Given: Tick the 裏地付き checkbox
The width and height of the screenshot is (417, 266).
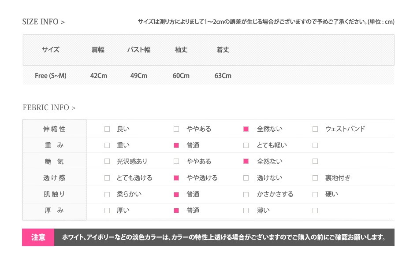Looking at the screenshot, I should click(x=315, y=178).
